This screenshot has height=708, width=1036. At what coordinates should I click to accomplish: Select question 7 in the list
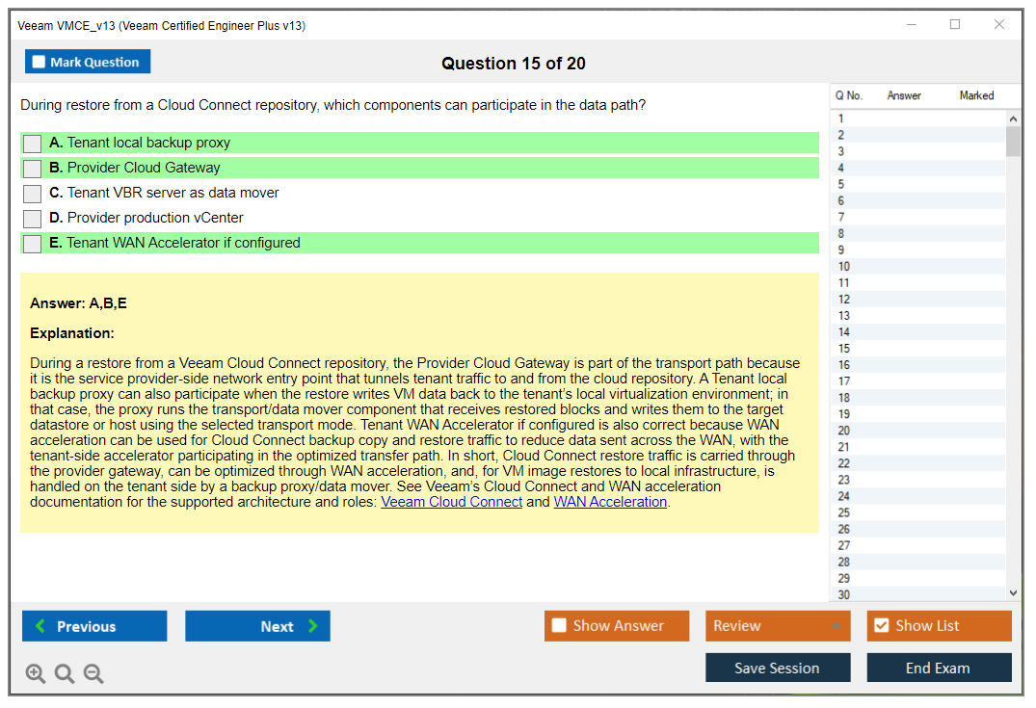917,218
